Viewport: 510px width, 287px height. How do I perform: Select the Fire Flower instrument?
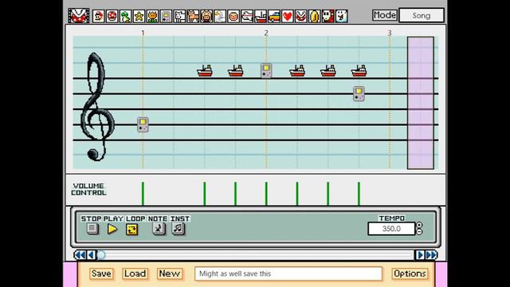pos(152,16)
